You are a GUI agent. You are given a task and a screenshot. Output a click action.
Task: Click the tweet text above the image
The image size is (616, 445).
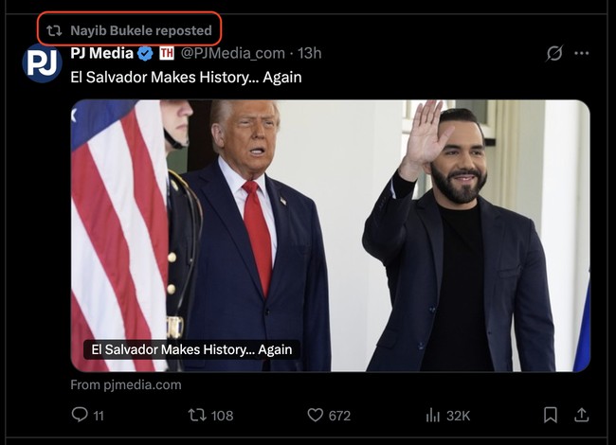tap(186, 77)
